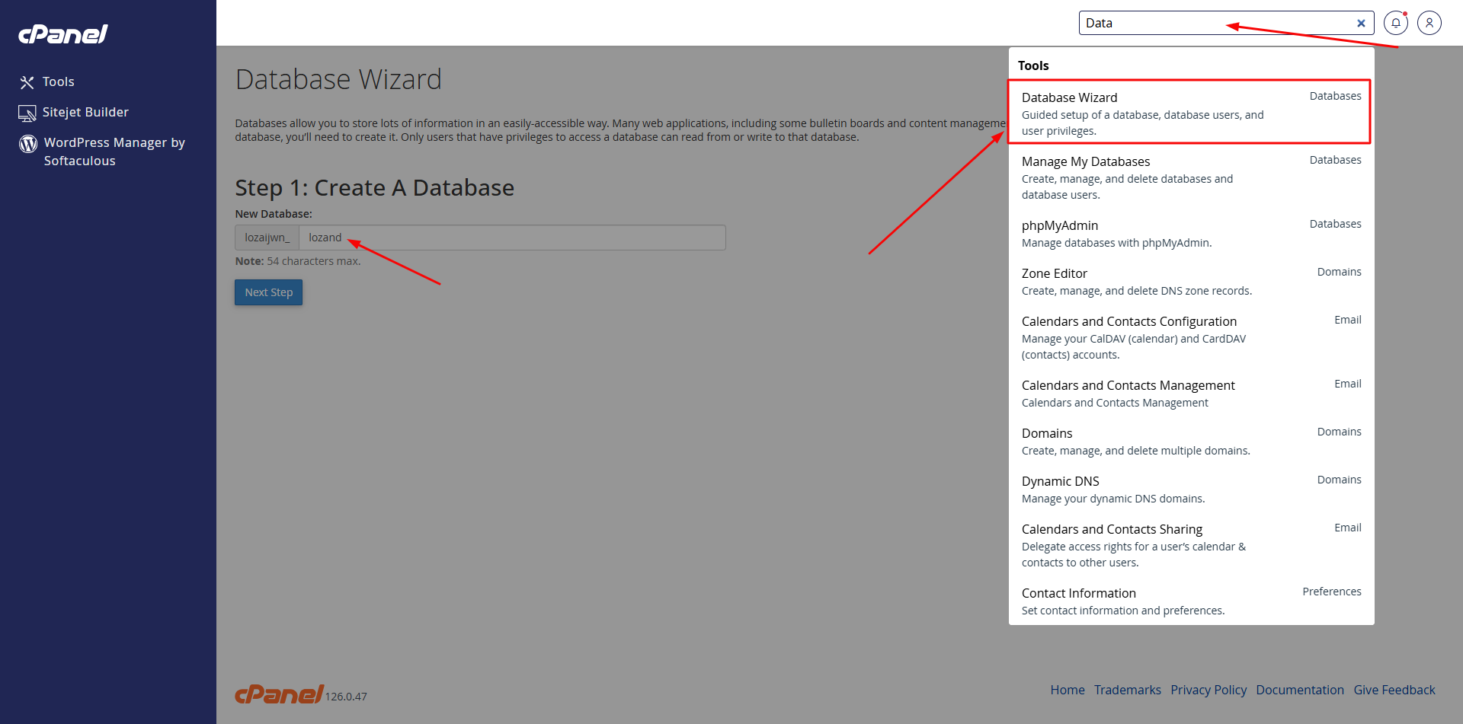
Task: Select Contact Information result
Action: pos(1078,593)
